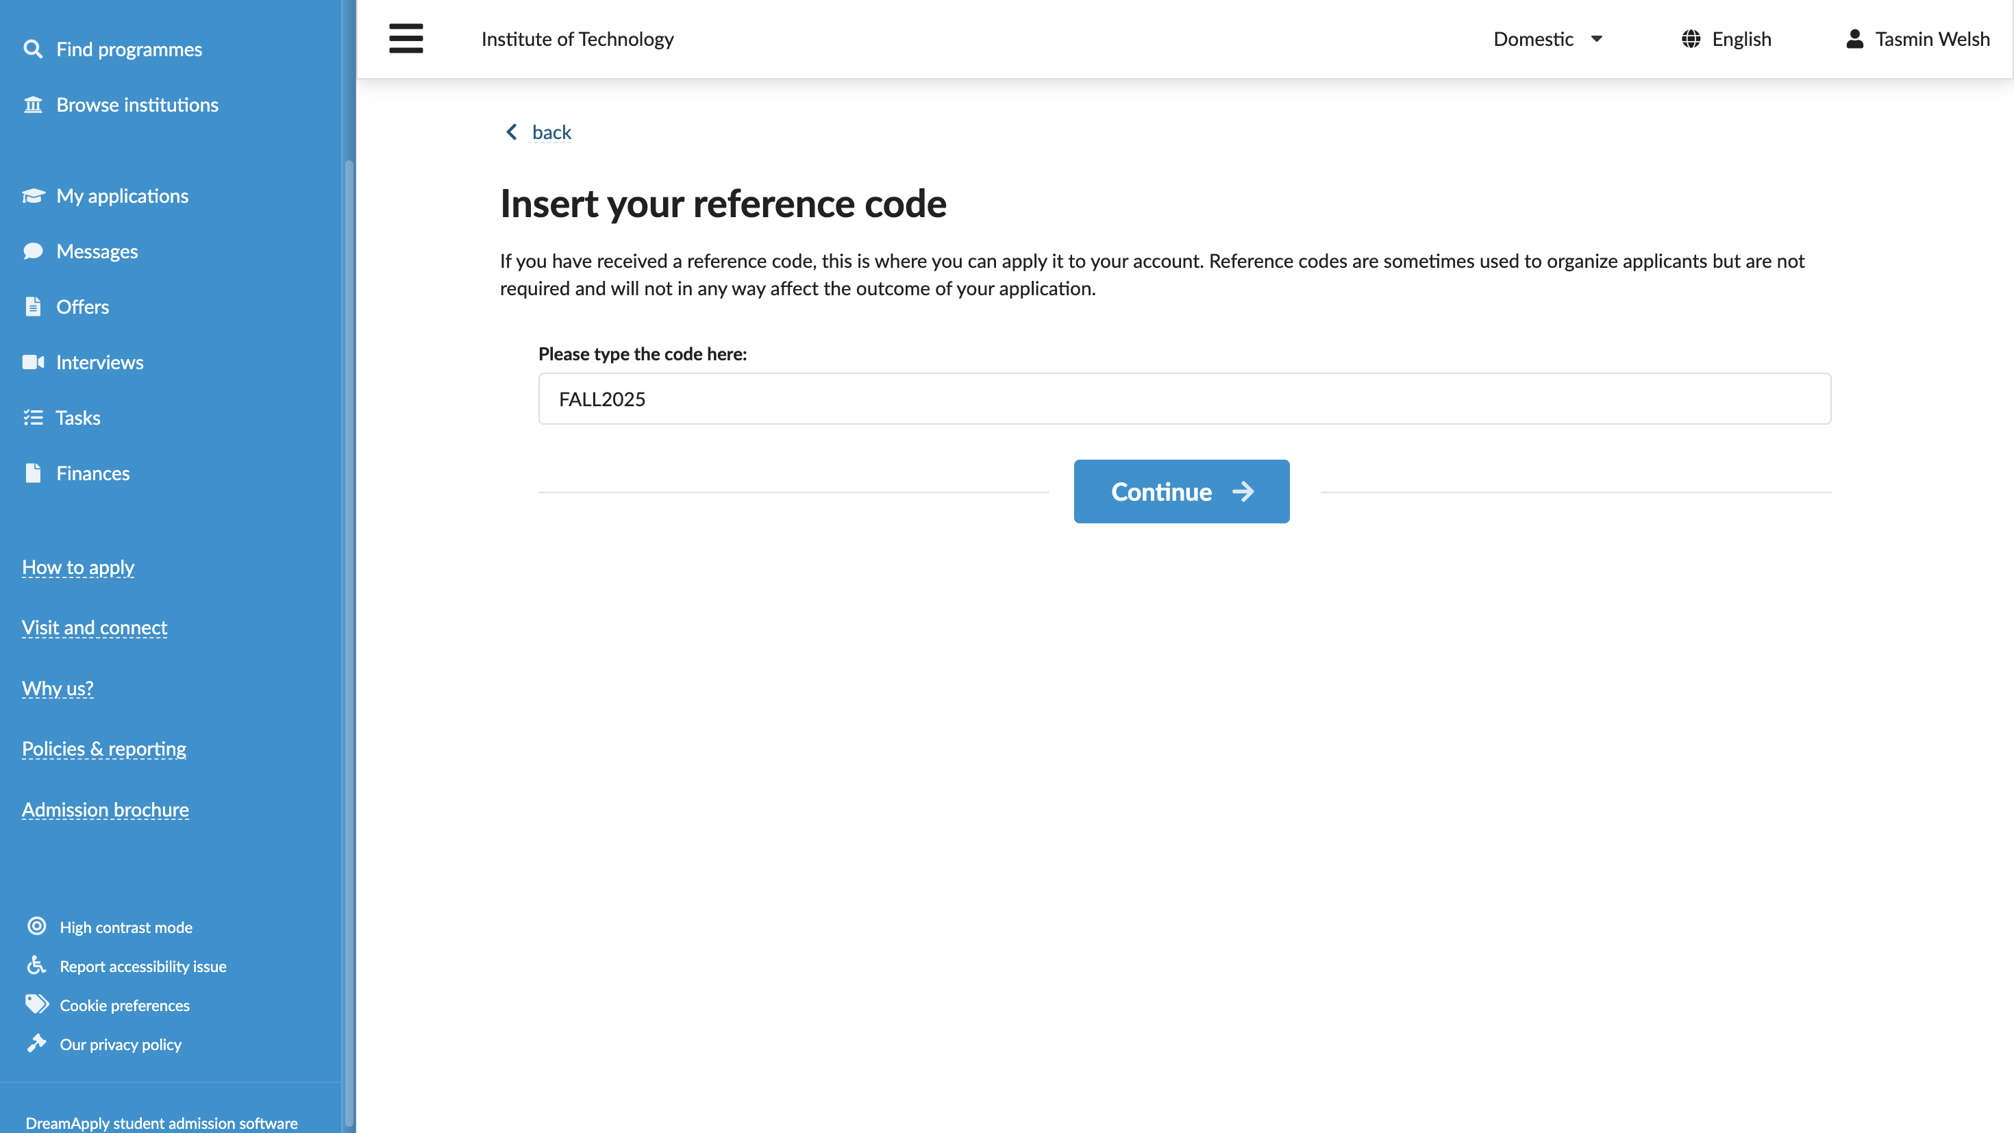Click the Please type the code here label
2014x1133 pixels.
[643, 354]
